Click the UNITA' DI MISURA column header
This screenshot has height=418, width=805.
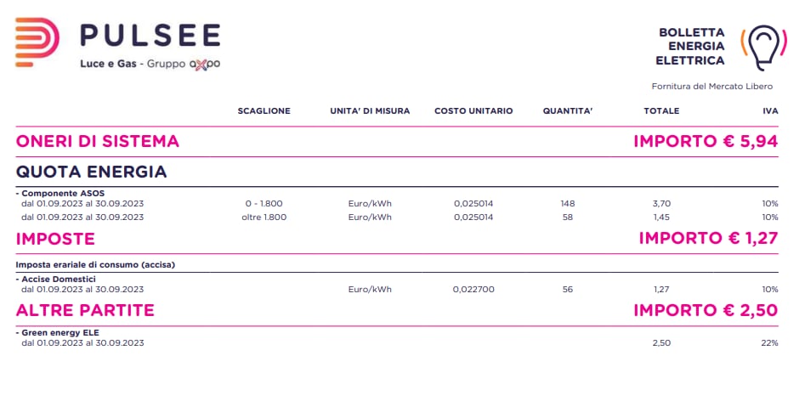pos(370,111)
